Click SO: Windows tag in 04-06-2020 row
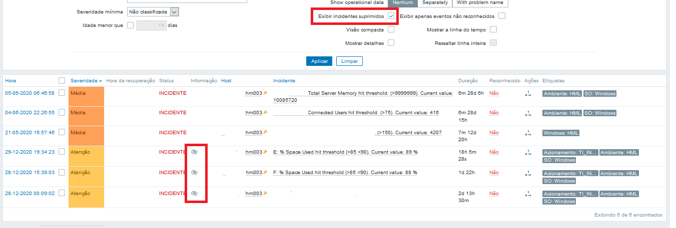 click(600, 113)
